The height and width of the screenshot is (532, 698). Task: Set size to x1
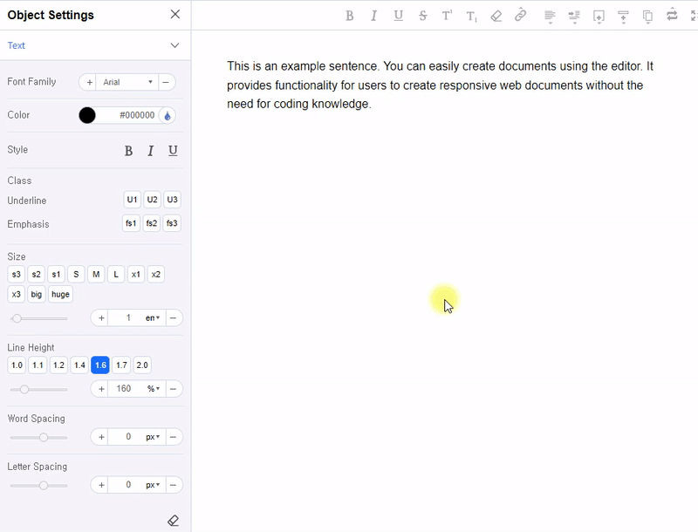pos(136,275)
